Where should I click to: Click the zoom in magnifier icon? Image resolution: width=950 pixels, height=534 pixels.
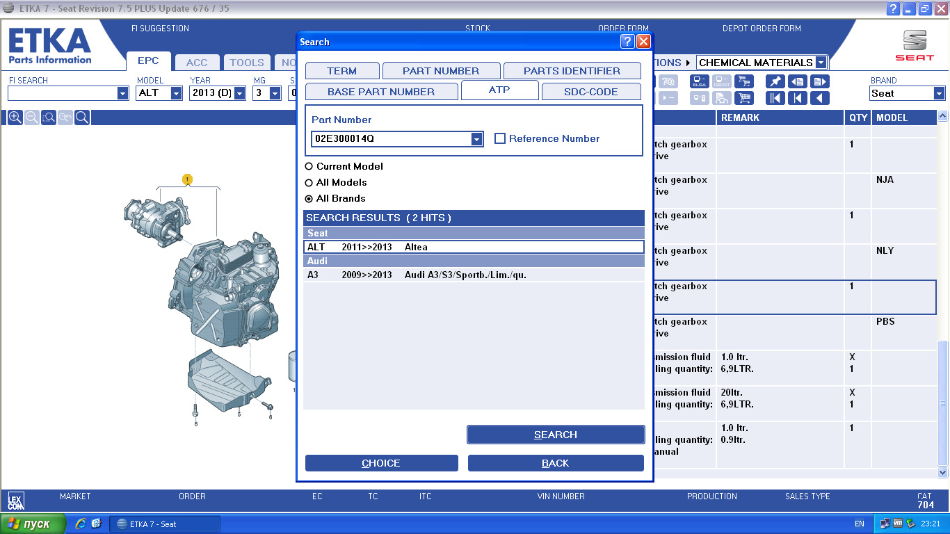(15, 118)
